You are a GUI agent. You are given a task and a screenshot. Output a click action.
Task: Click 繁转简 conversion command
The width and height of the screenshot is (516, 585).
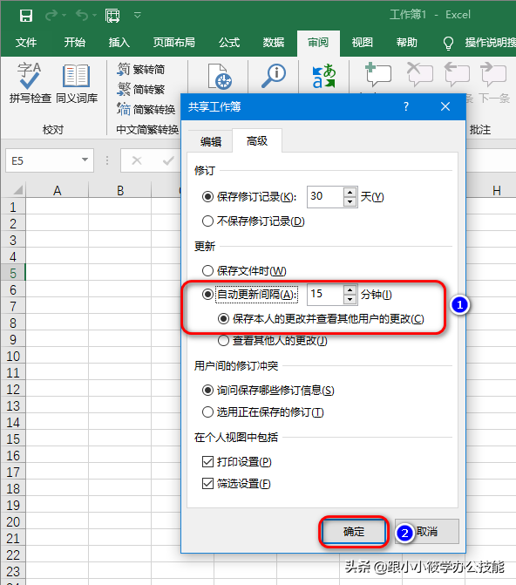[x=140, y=70]
